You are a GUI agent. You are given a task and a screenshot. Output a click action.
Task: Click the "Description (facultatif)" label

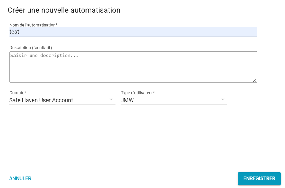tap(31, 47)
